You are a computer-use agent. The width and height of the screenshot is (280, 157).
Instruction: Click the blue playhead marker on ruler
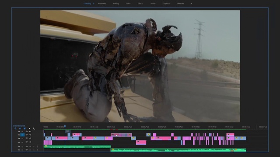pos(65,126)
